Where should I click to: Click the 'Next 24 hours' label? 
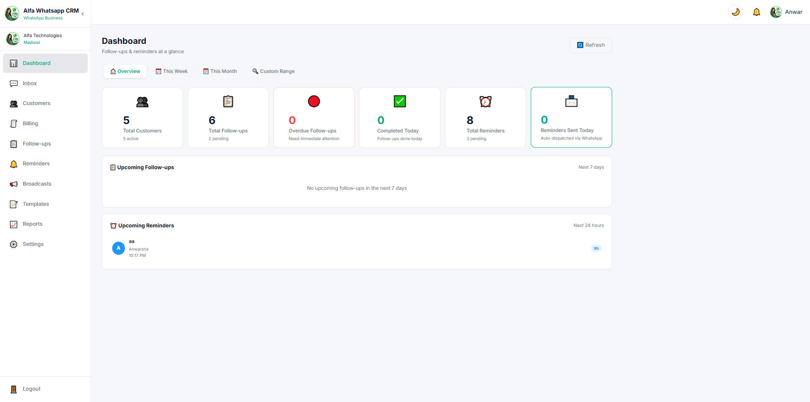pos(589,226)
